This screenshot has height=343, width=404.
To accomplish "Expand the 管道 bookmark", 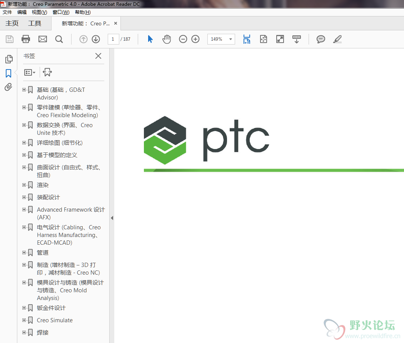I will [24, 252].
